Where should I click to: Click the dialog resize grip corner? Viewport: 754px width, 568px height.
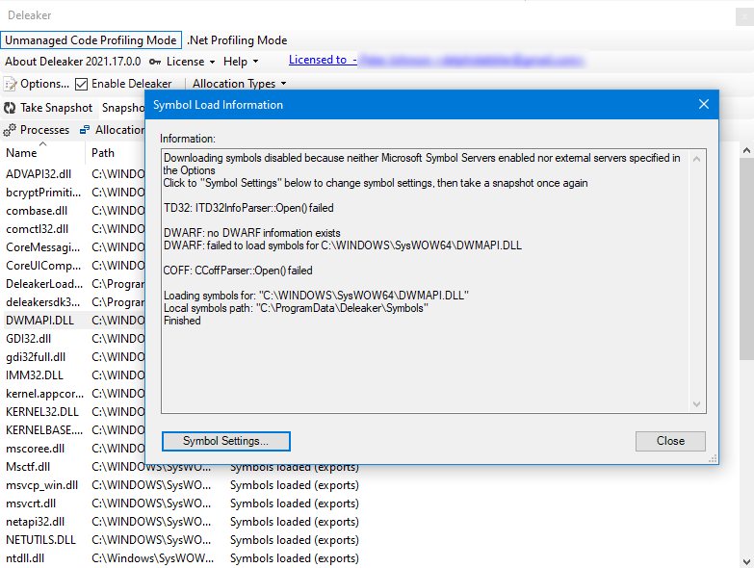click(713, 459)
